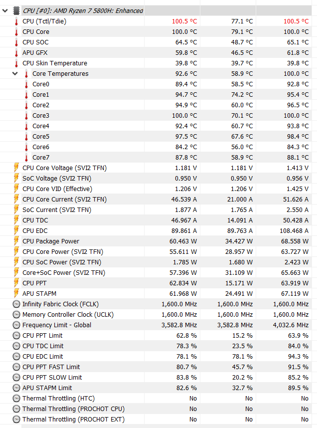This screenshot has height=428, width=317.
Task: Click the thermometer icon for CPU Skin Temperature
Action: 16,63
